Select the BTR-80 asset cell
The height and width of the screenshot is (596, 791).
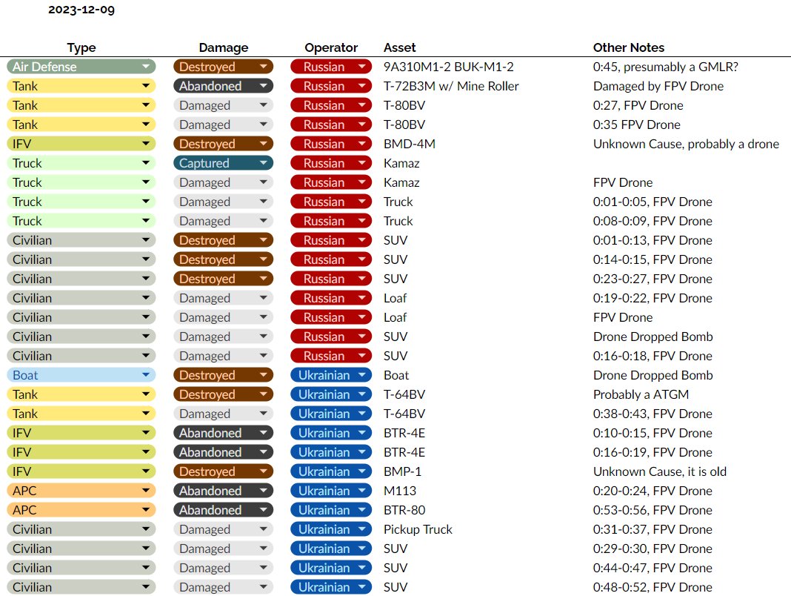404,510
